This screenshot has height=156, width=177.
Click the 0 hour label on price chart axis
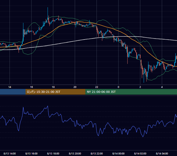click(118, 87)
